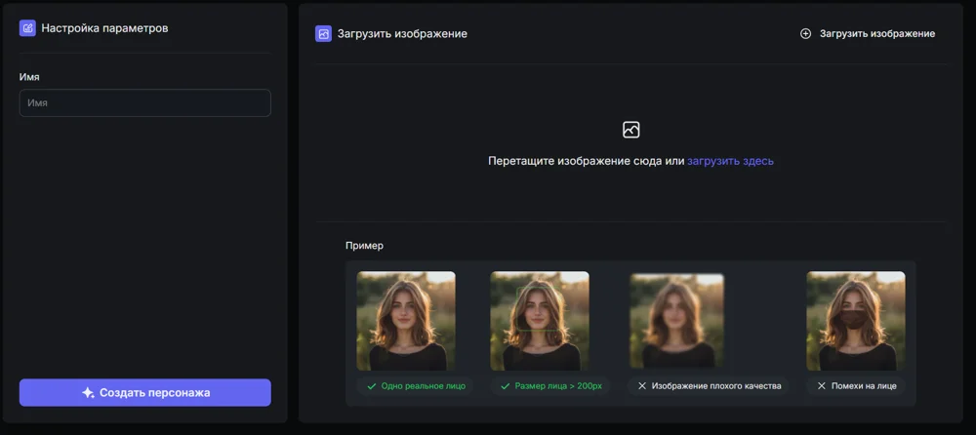
Task: Click the purple edit icon beside Настройка параметров
Action: pyautogui.click(x=27, y=28)
